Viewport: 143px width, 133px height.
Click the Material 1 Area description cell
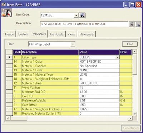point(50,83)
